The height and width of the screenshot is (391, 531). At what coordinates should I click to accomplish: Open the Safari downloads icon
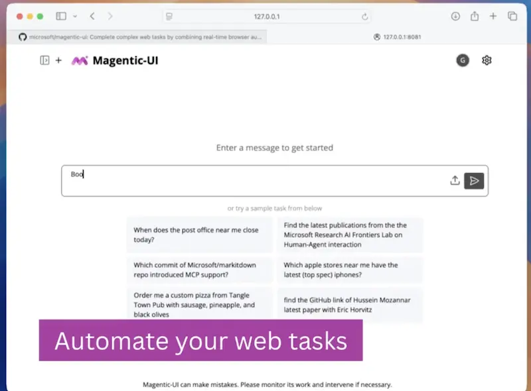tap(455, 16)
